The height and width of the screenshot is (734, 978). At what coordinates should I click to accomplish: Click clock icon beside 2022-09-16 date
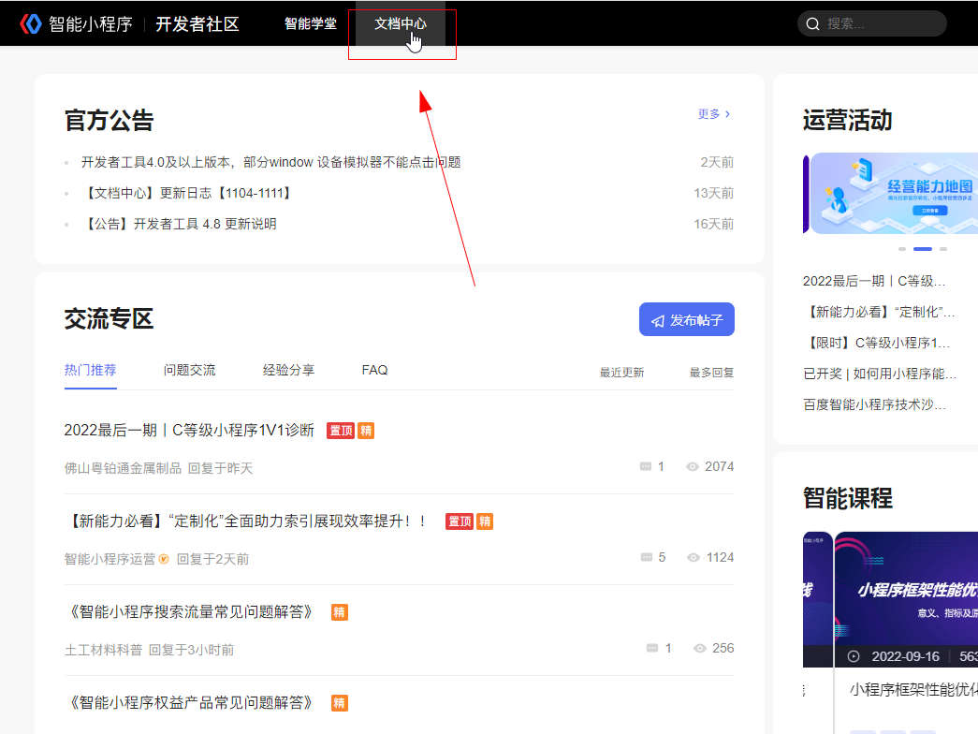[x=854, y=656]
